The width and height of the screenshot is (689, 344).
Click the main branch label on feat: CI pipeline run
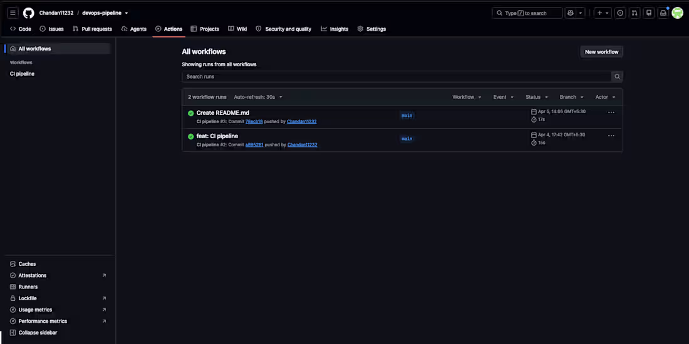click(x=407, y=139)
